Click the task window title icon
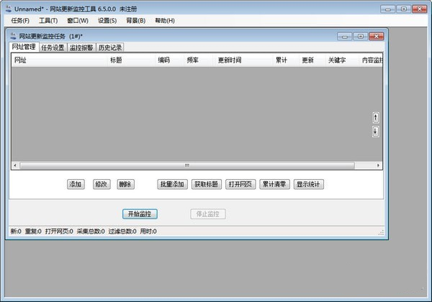This screenshot has height=302, width=432. 13,36
